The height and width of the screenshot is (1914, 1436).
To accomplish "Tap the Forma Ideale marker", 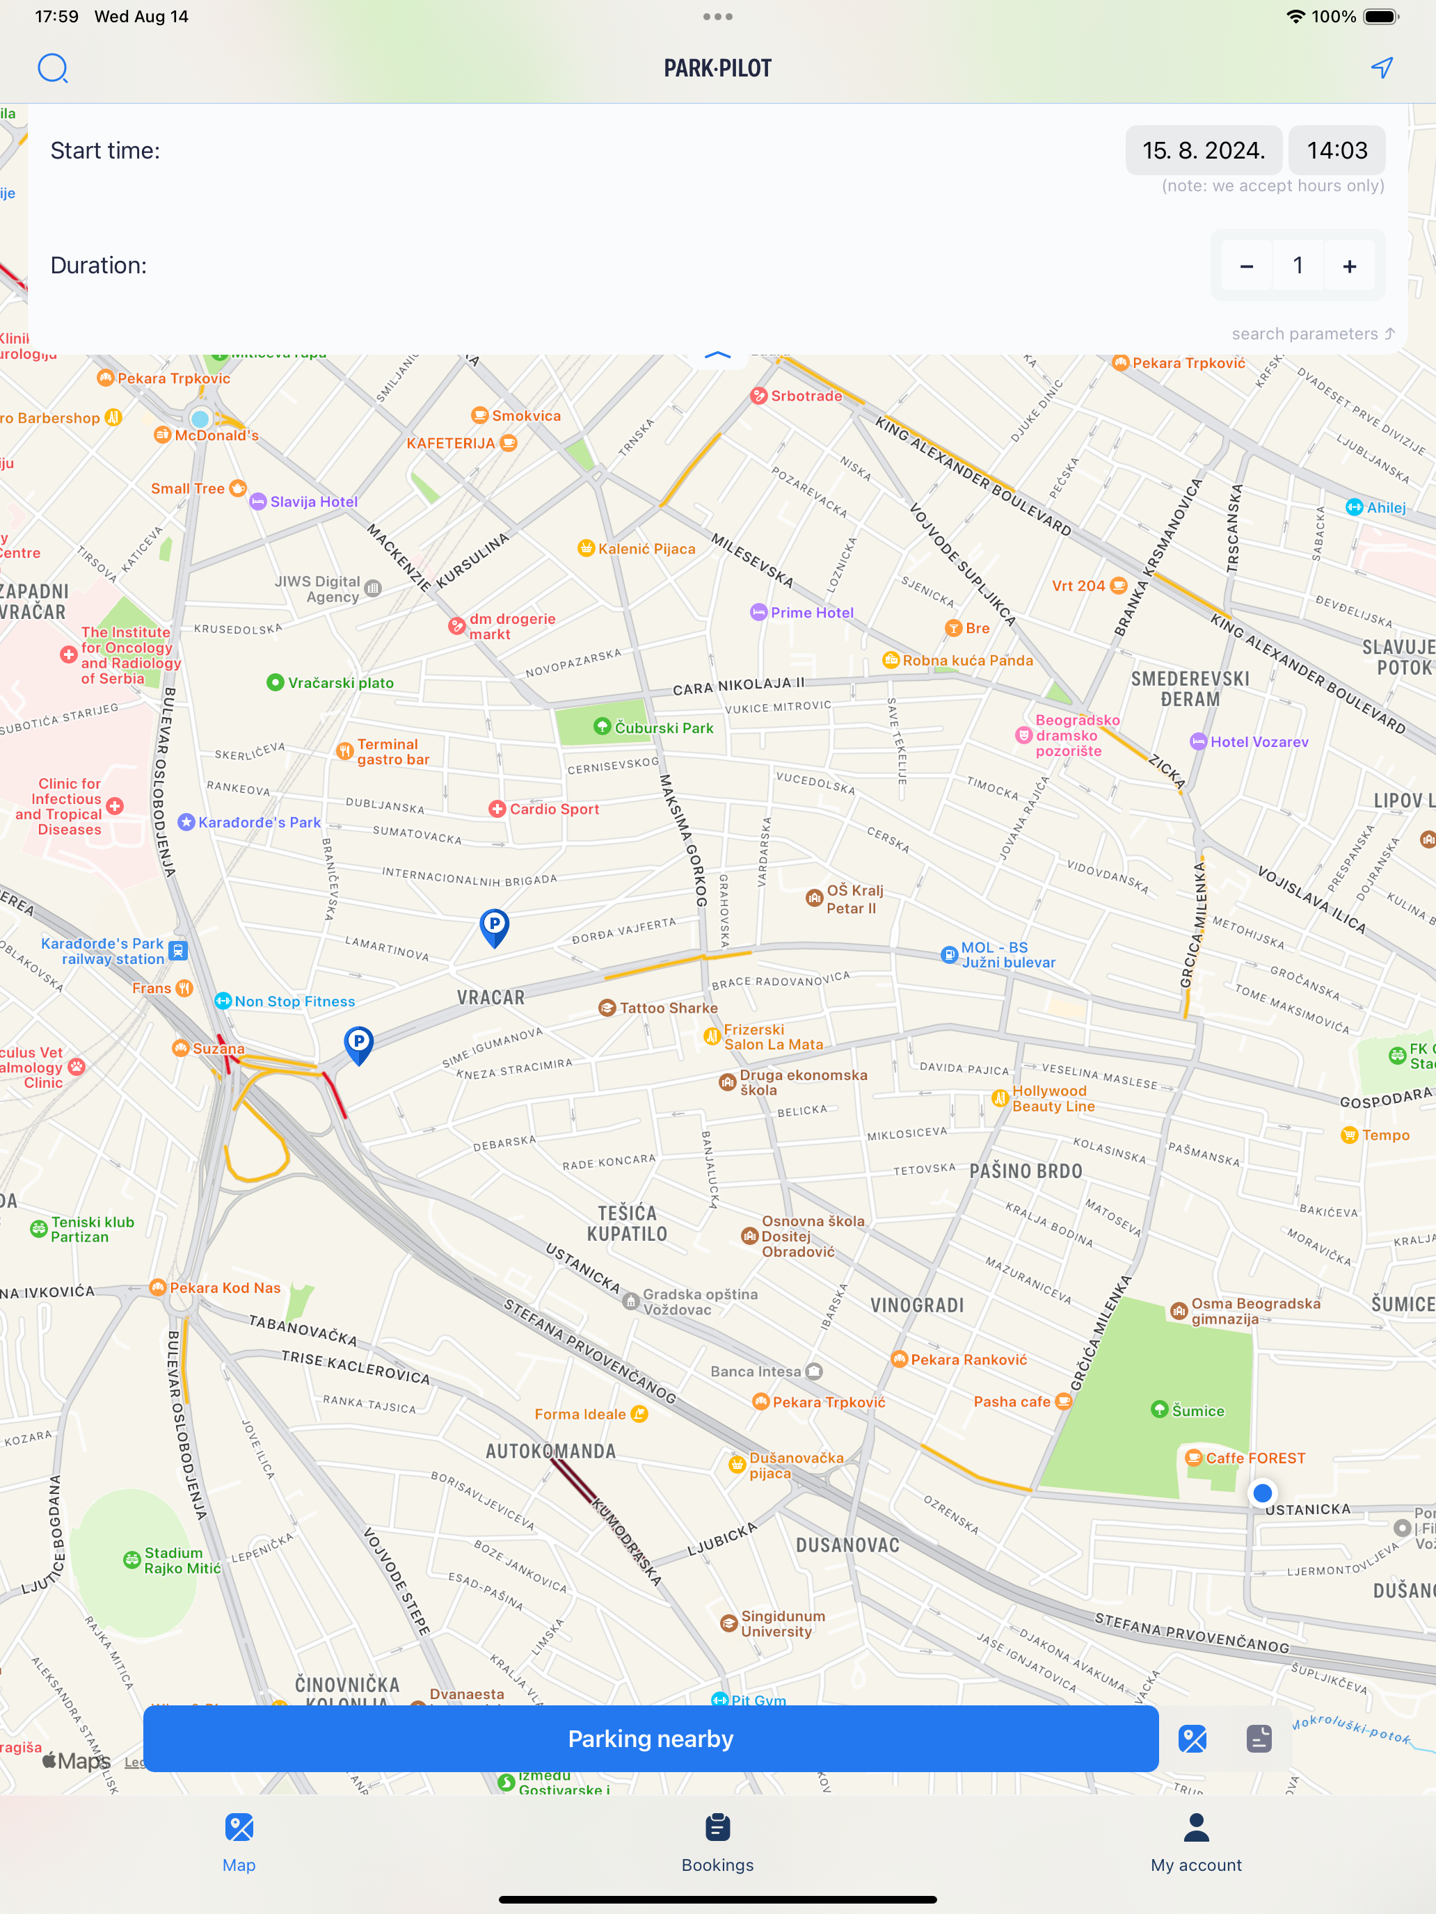I will pos(639,1413).
